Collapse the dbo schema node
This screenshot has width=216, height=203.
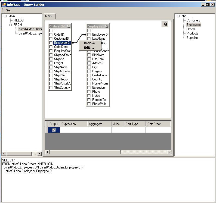pyautogui.click(x=178, y=16)
